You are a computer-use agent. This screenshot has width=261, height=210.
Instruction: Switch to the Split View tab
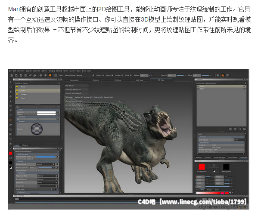tap(139, 80)
